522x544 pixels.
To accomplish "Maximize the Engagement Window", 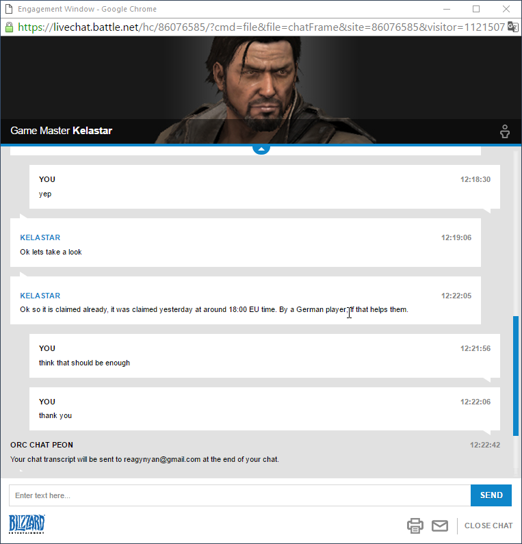I will 476,9.
